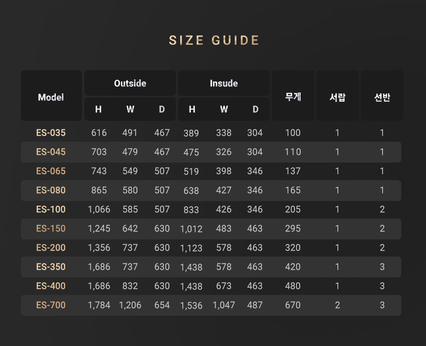Click the ES-045 model name
The image size is (426, 346).
click(x=51, y=152)
